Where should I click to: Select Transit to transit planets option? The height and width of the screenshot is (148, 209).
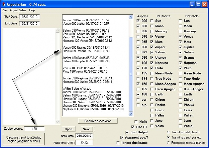168,138
